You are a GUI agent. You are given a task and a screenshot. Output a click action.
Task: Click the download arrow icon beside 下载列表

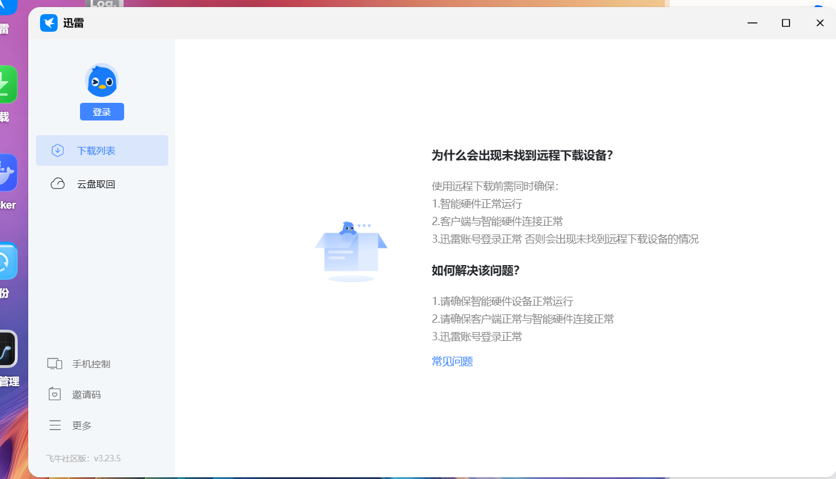pos(58,150)
